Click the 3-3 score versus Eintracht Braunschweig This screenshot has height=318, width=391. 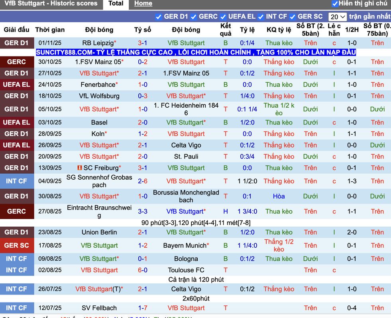tap(143, 211)
